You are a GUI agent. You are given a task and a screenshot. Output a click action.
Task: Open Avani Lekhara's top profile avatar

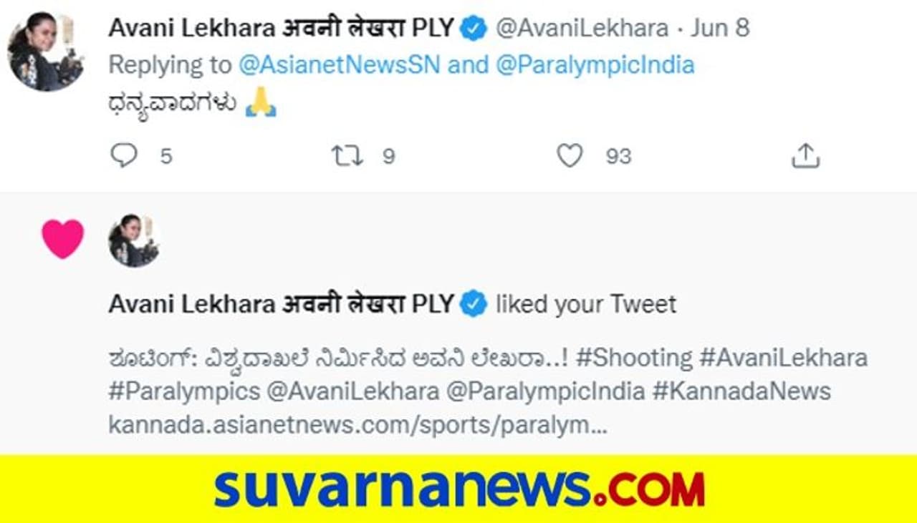click(46, 52)
